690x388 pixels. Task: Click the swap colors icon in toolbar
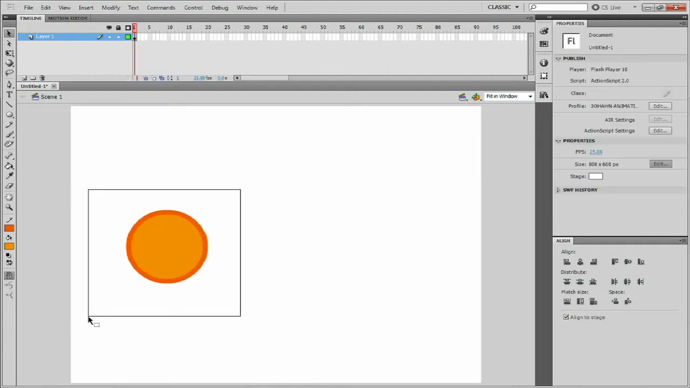tap(9, 262)
